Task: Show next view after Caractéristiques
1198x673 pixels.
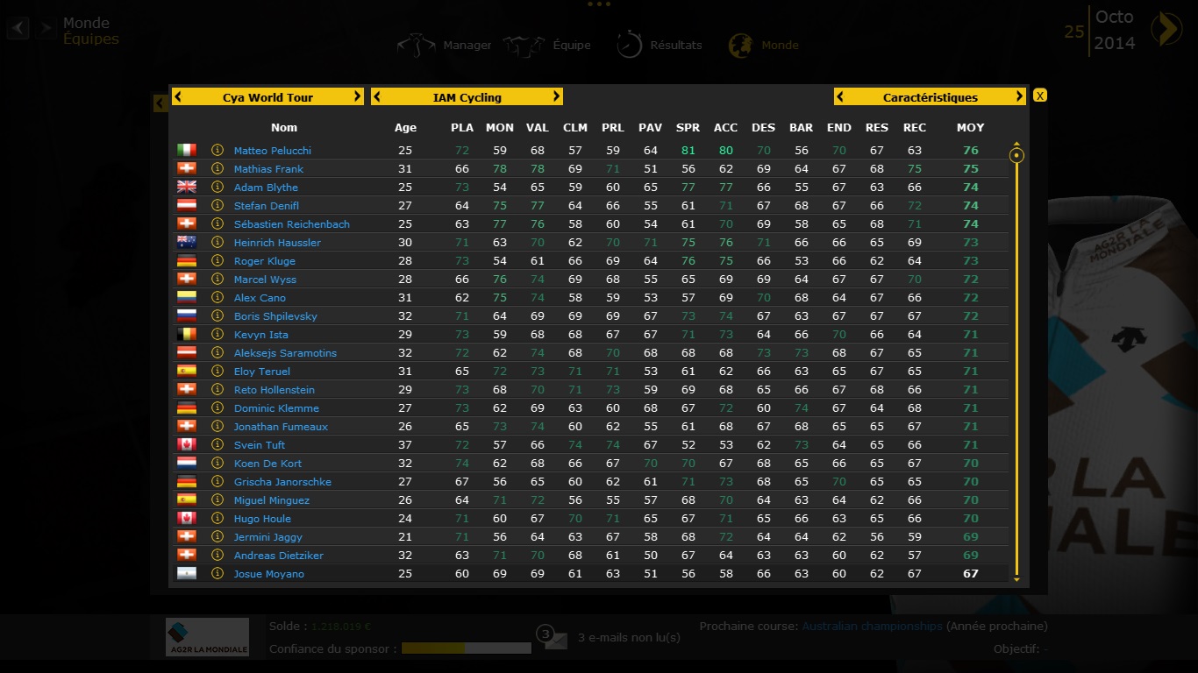Action: (x=1019, y=96)
